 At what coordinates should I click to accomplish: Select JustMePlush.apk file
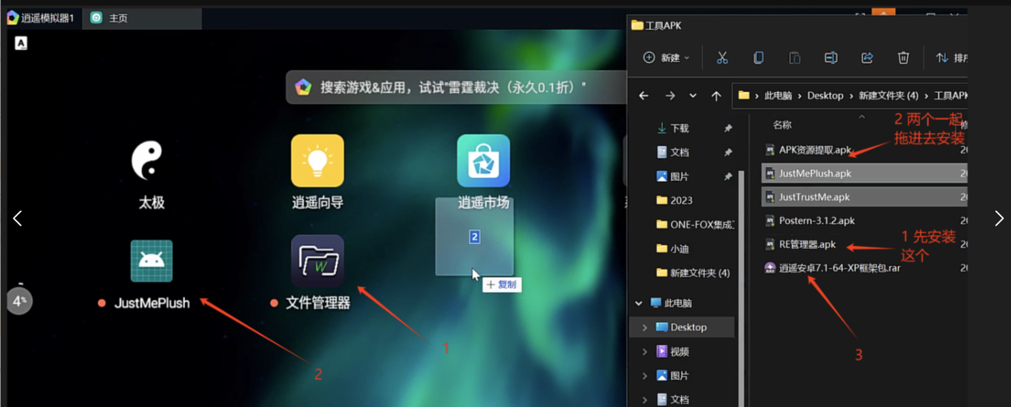[x=865, y=174]
